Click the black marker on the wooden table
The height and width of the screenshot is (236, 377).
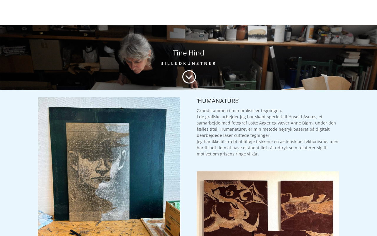[x=75, y=233]
